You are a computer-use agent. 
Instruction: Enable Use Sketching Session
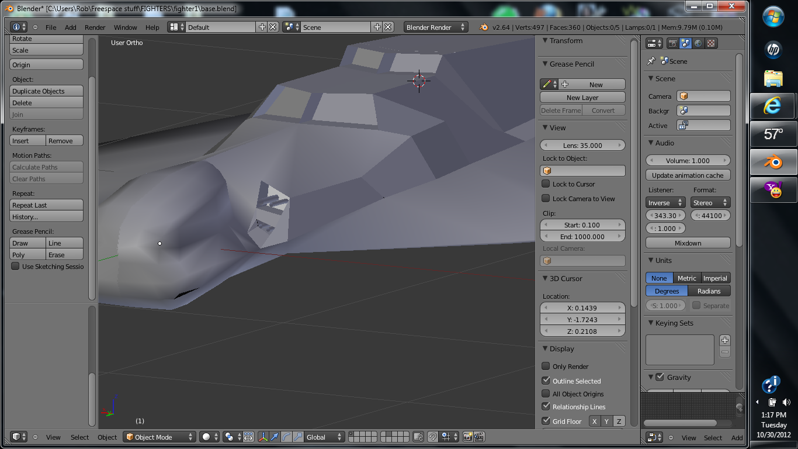coord(15,266)
